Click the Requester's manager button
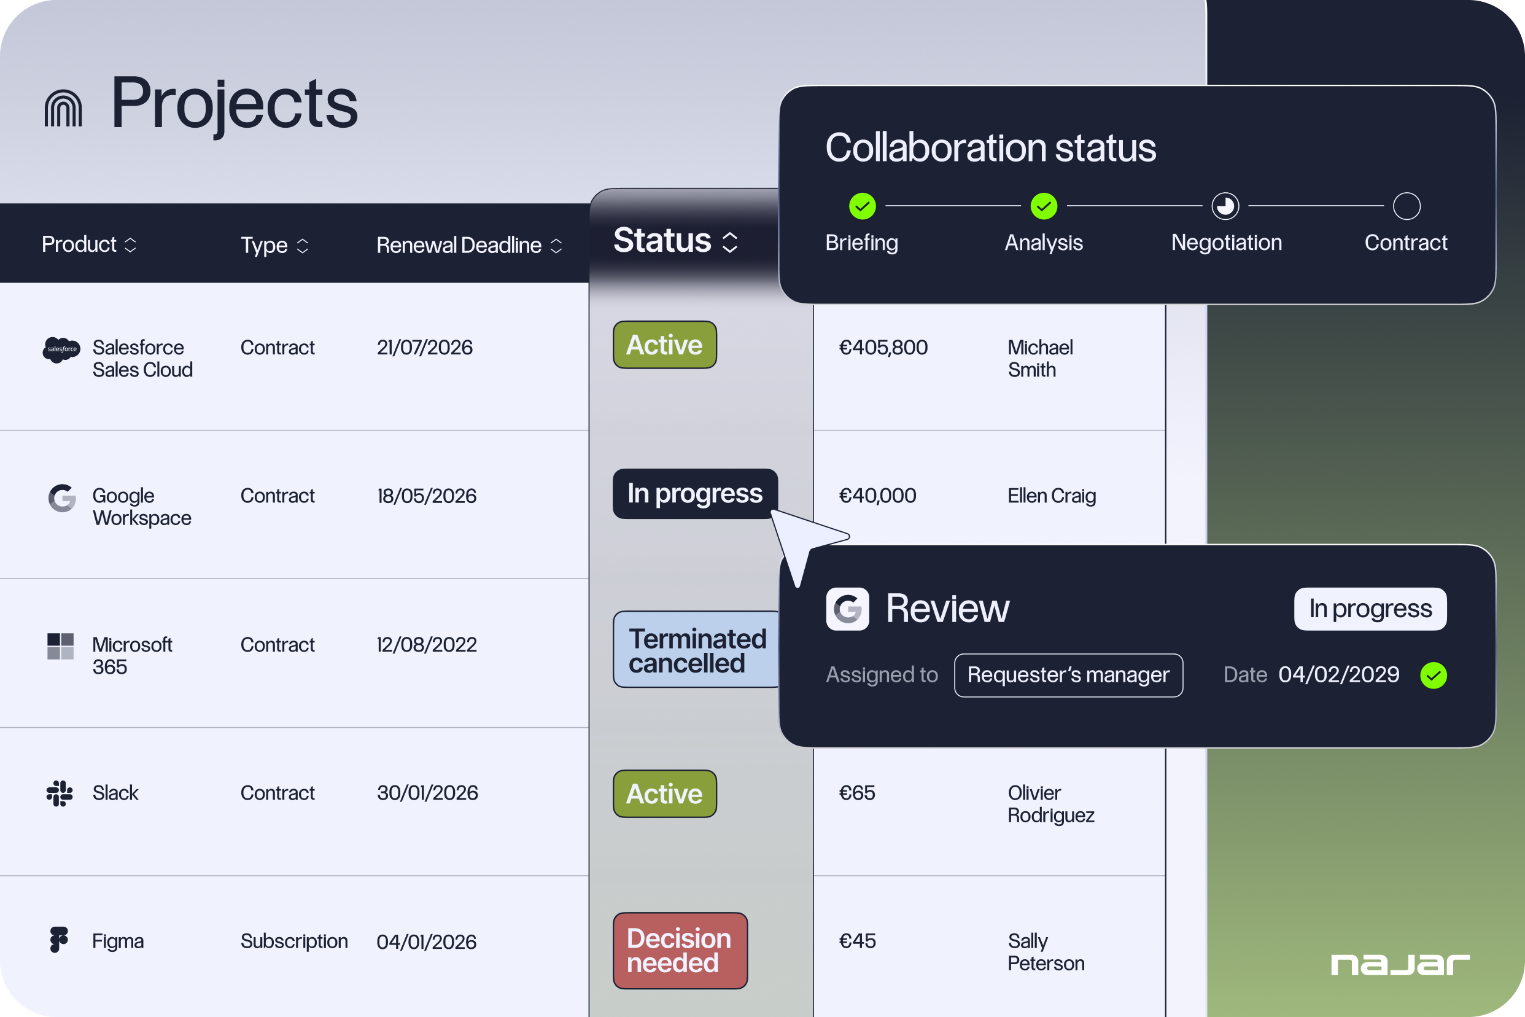1525x1017 pixels. tap(1068, 675)
